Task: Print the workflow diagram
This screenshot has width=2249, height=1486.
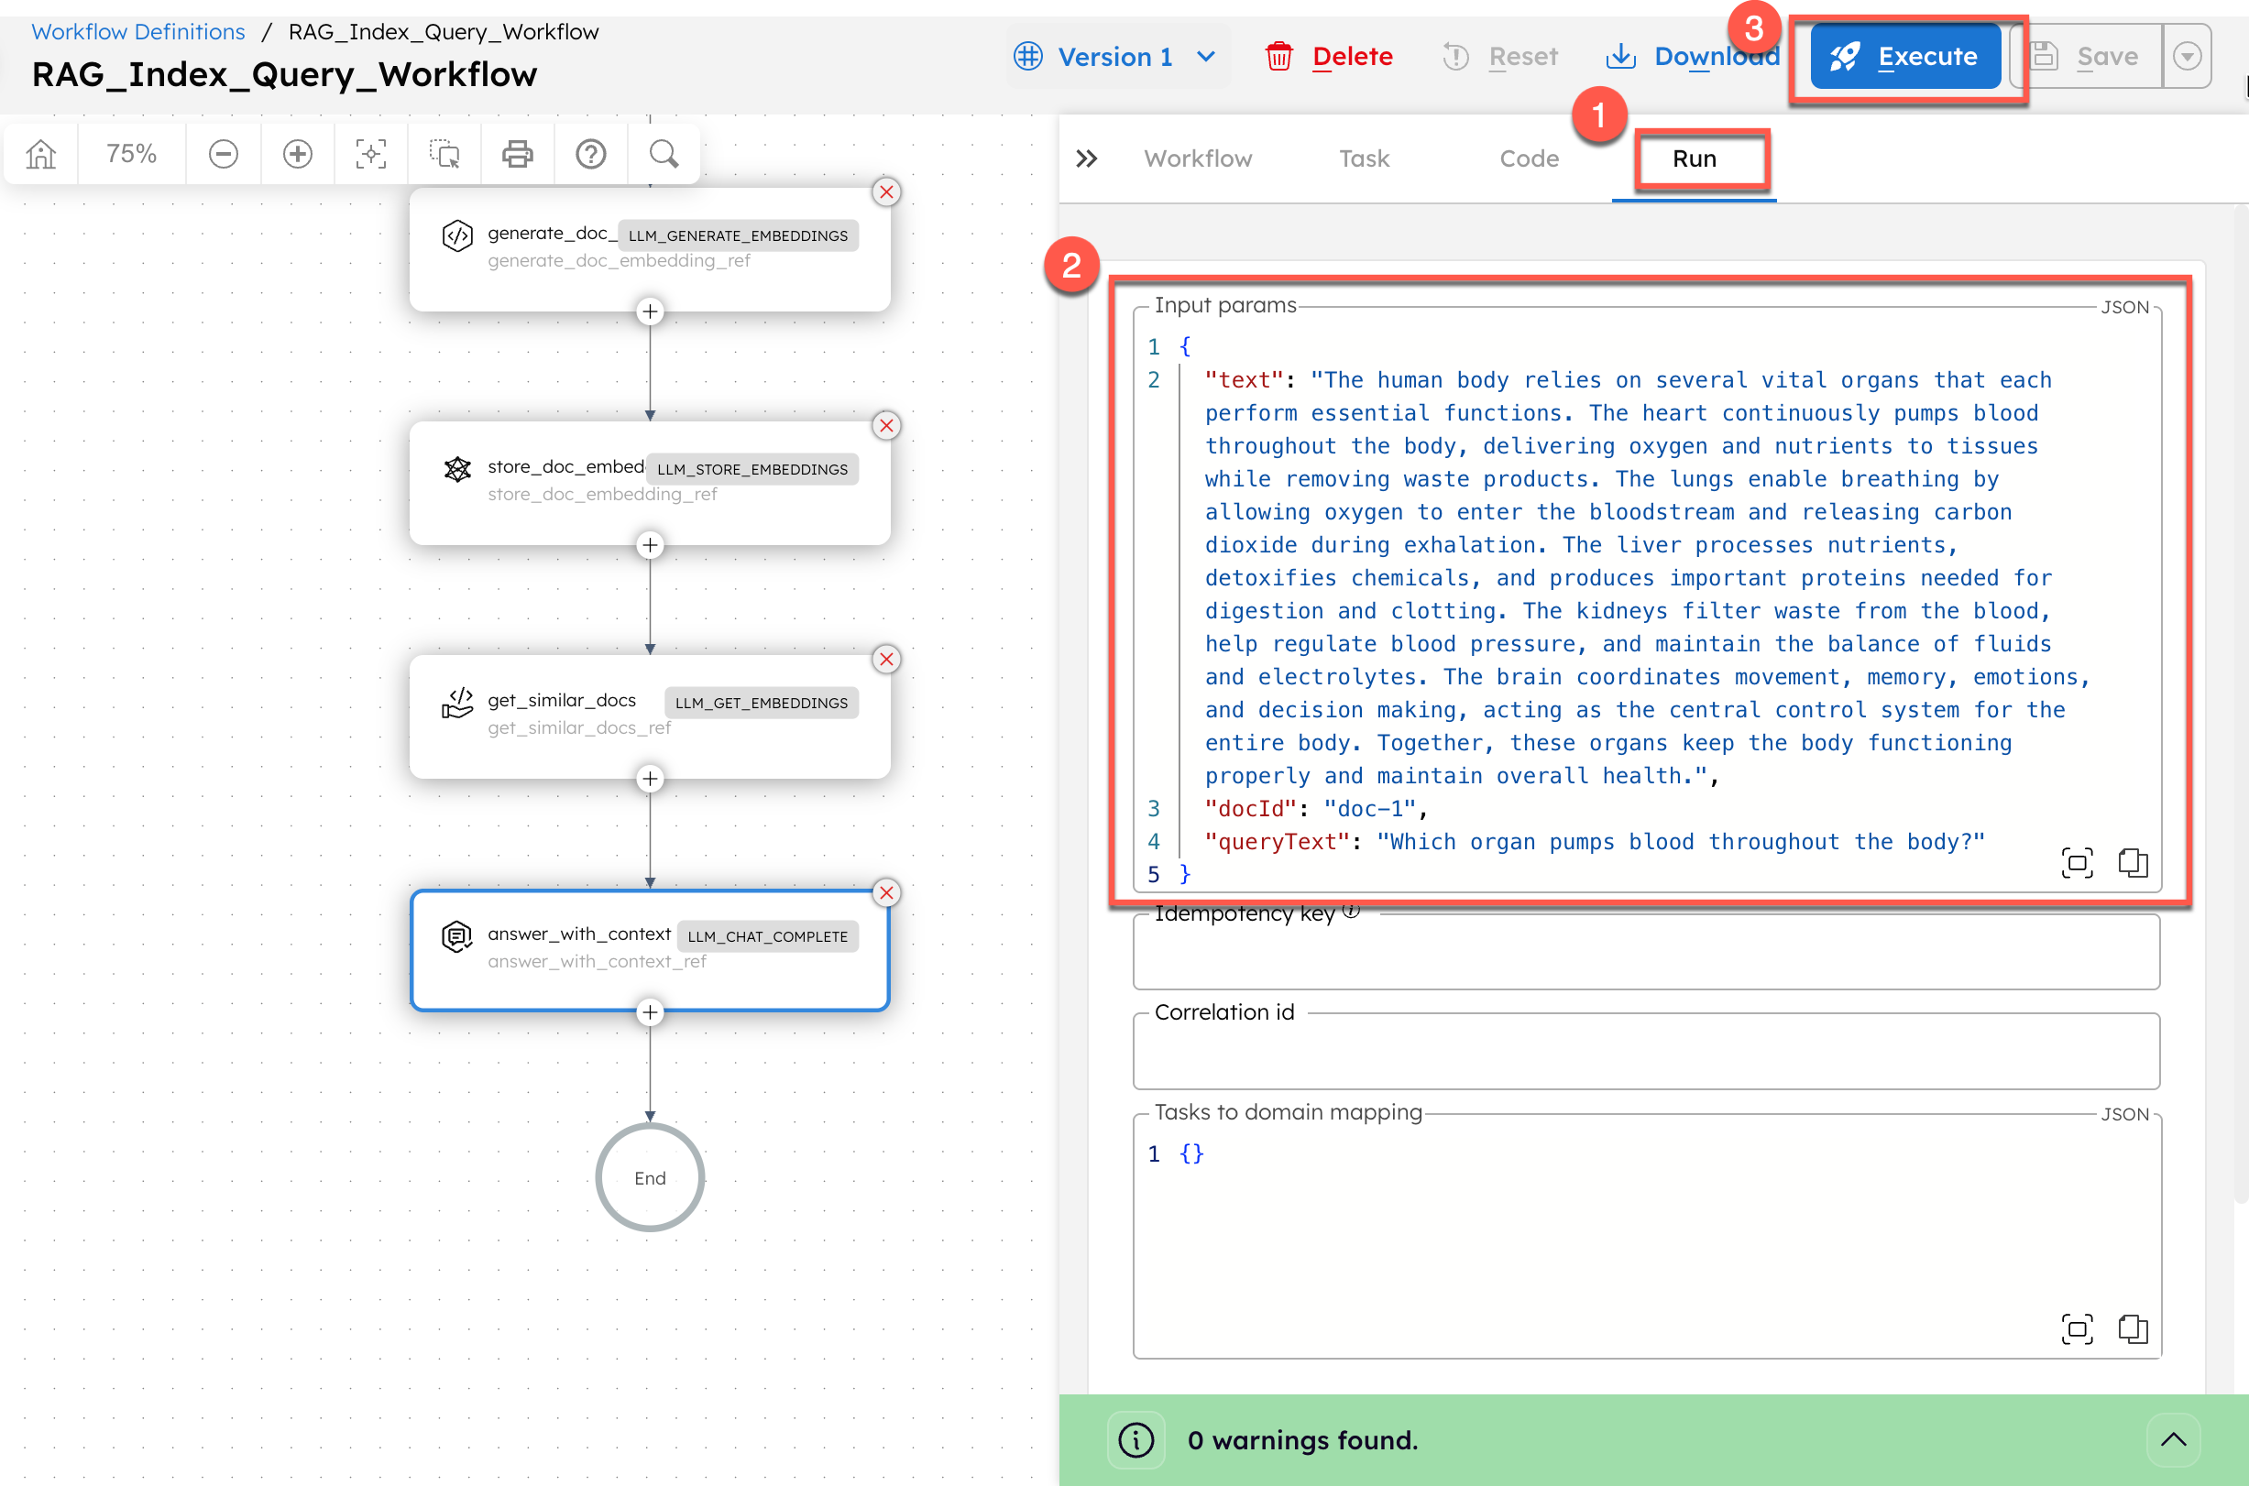Action: (x=518, y=153)
